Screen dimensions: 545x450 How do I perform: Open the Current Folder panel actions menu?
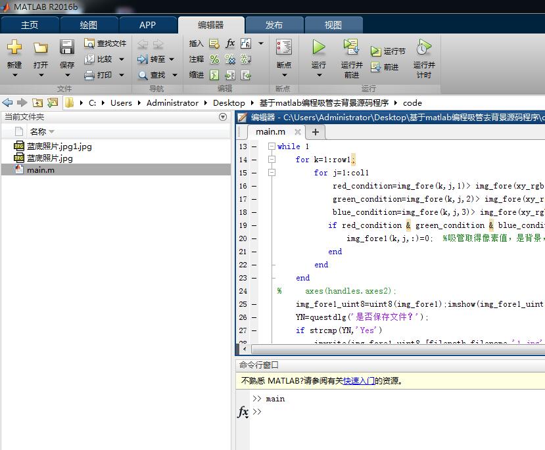tap(223, 117)
